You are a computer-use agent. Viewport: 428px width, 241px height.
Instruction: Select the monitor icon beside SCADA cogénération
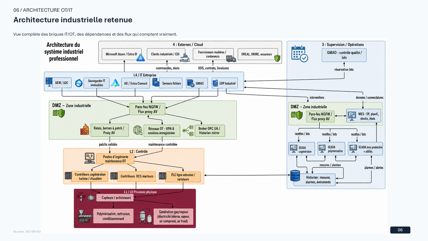click(x=293, y=149)
